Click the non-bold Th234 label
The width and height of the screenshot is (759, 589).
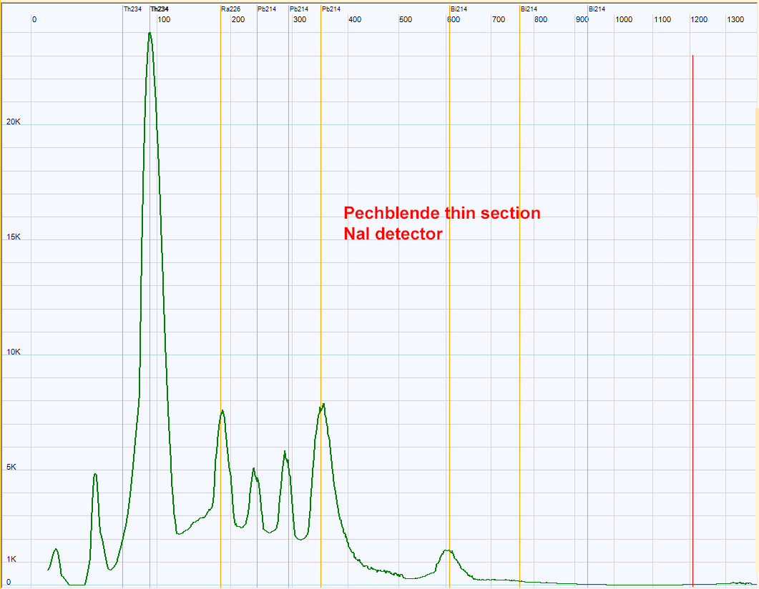pos(132,9)
